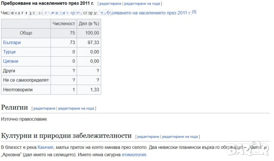Open the Българи link in the table

point(12,43)
